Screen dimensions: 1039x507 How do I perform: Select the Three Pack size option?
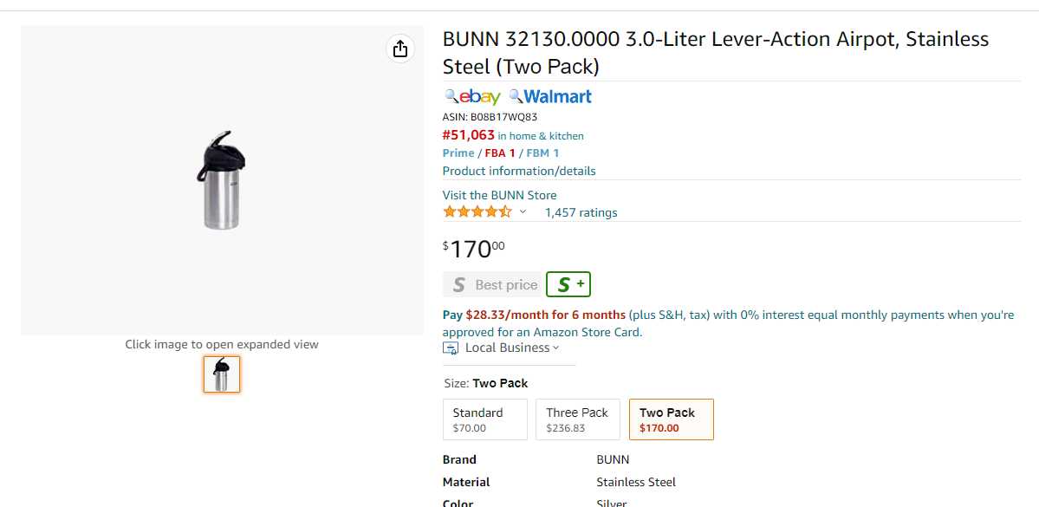pyautogui.click(x=578, y=419)
